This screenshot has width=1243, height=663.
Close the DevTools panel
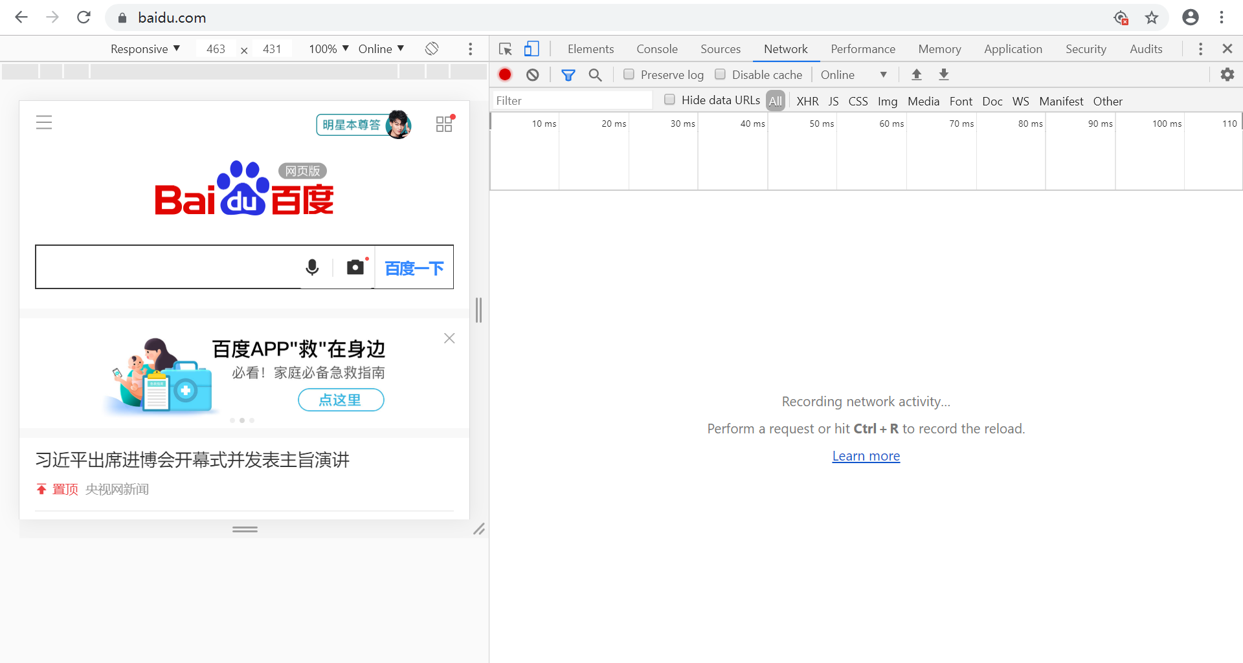1227,49
